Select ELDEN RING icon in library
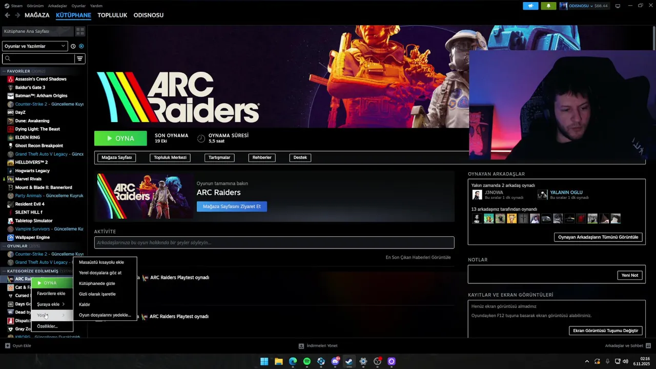 [10, 137]
